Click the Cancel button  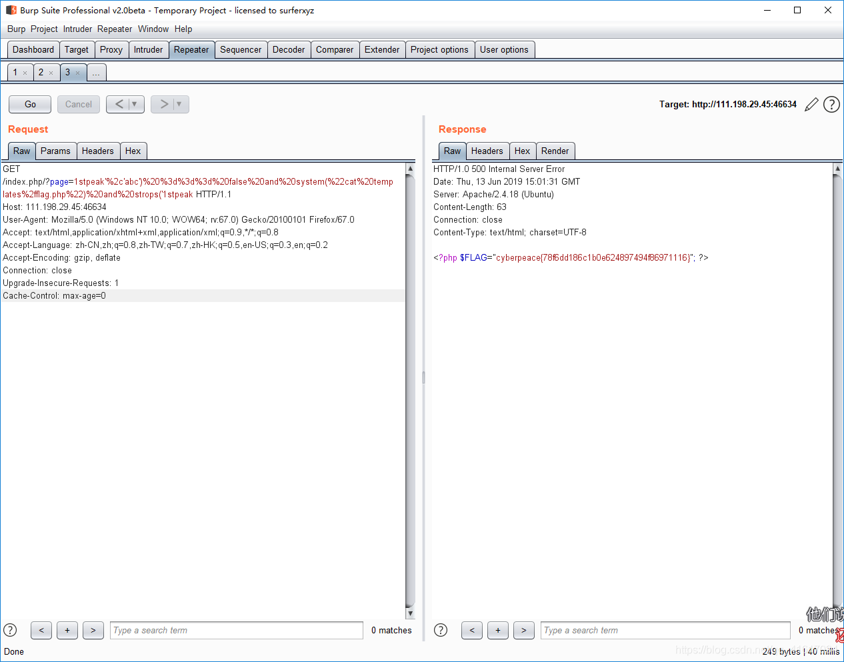[x=79, y=104]
